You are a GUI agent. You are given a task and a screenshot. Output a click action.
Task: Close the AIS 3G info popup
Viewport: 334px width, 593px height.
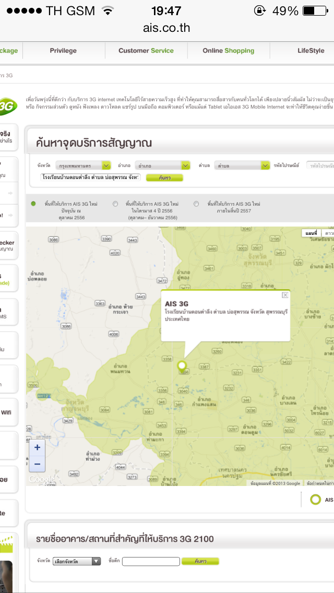point(285,295)
